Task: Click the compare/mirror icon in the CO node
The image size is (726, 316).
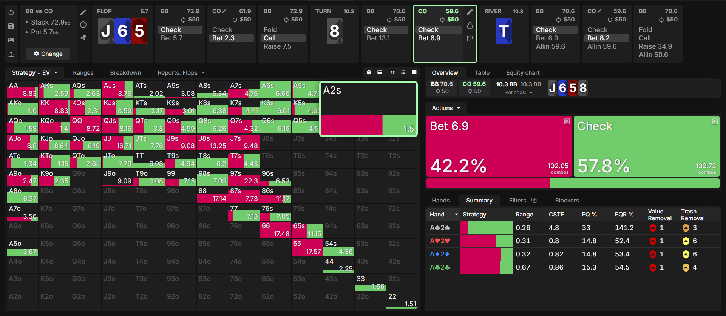Action: click(x=470, y=38)
